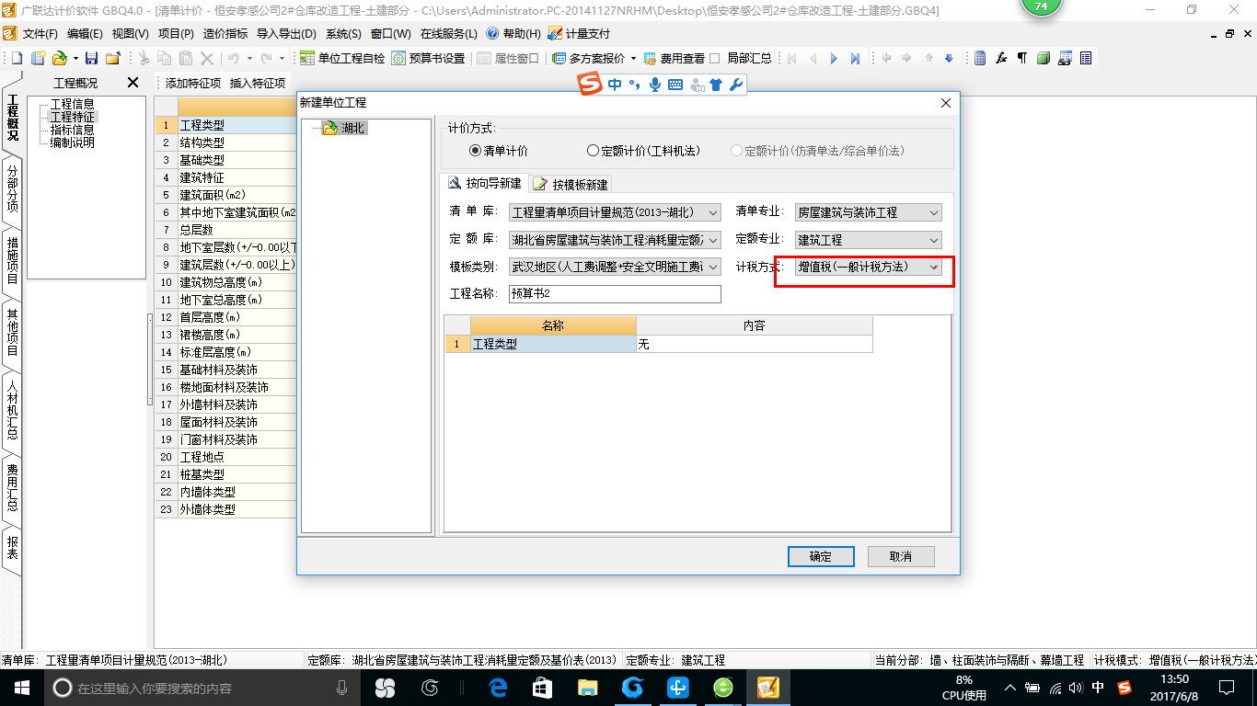Image resolution: width=1257 pixels, height=706 pixels.
Task: Open the 计量支付 menu item
Action: (579, 33)
